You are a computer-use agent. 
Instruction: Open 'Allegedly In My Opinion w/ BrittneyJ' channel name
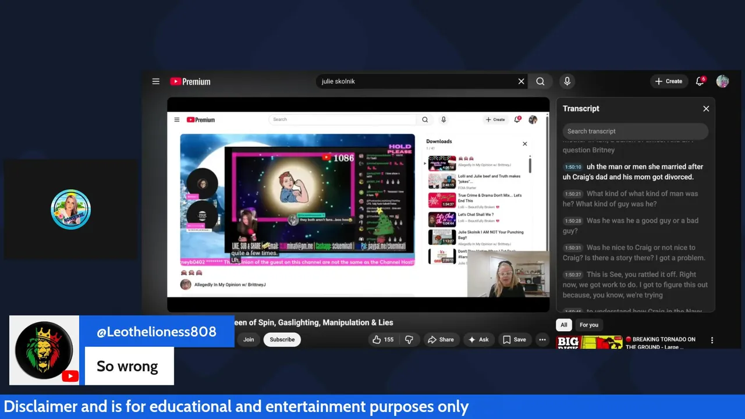pyautogui.click(x=230, y=285)
